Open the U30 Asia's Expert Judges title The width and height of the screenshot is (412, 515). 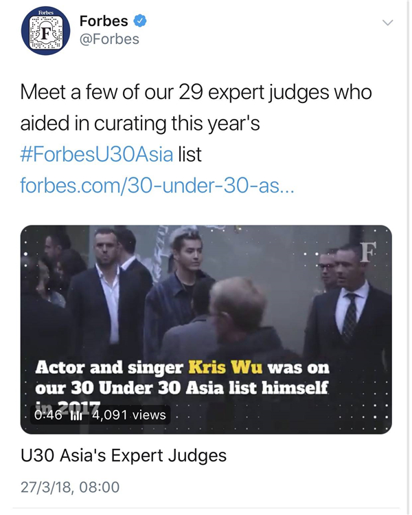[124, 456]
